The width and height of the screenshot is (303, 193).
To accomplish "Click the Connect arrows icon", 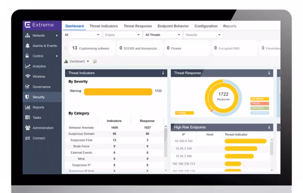I will [x=27, y=138].
